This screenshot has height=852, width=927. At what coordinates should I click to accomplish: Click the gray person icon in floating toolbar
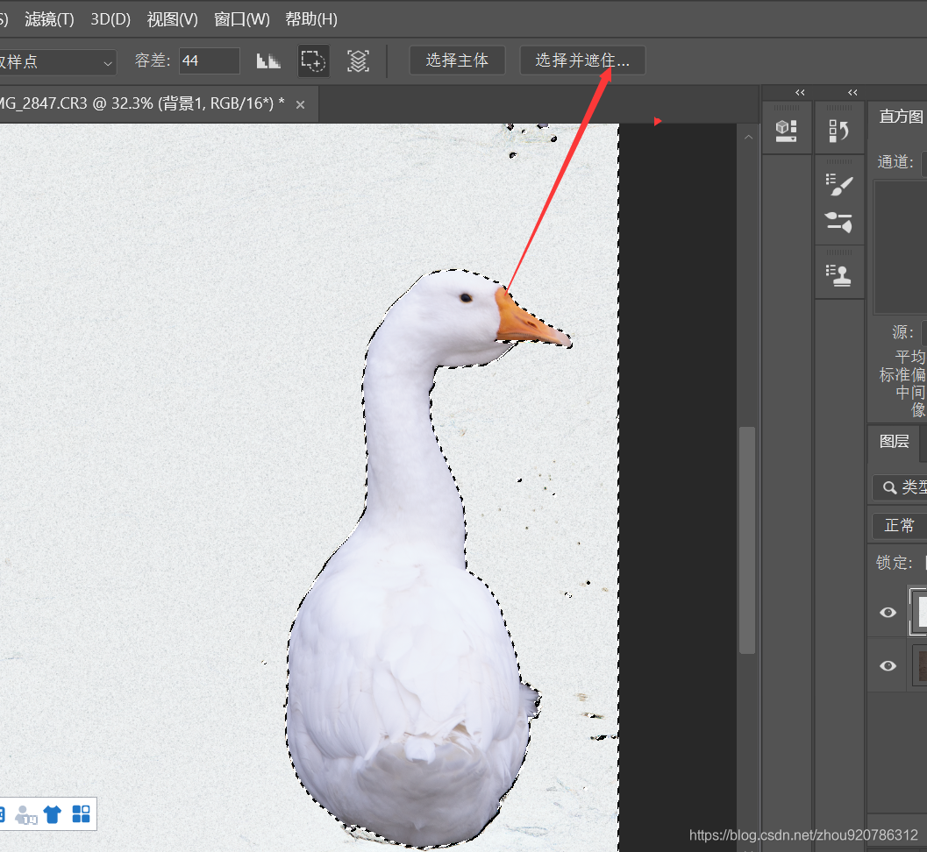pos(25,815)
